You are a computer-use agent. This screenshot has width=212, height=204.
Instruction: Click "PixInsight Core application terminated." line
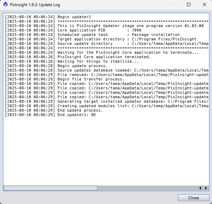pos(78,57)
